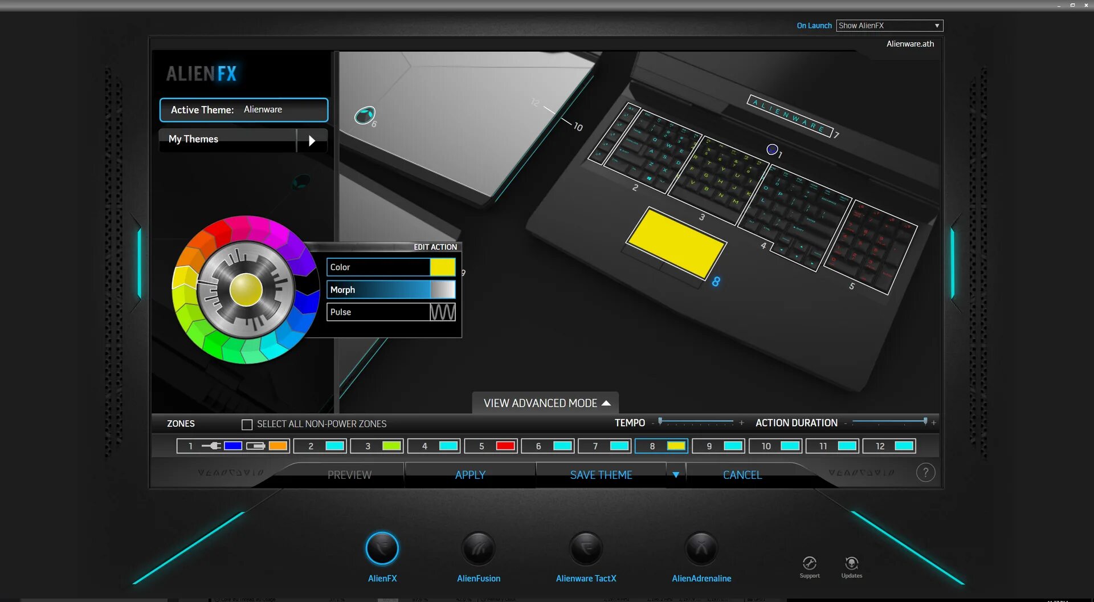The height and width of the screenshot is (602, 1094).
Task: Select zone 6 in the zones bar
Action: point(548,446)
